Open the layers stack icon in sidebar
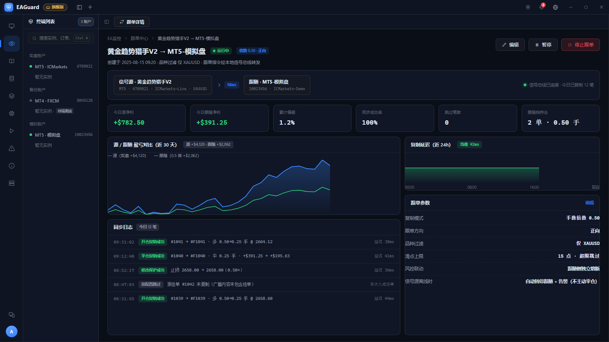This screenshot has width=609, height=342. 12,96
